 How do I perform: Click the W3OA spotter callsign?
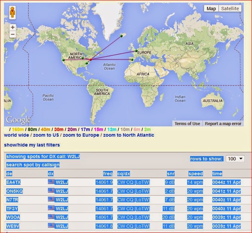(13, 217)
